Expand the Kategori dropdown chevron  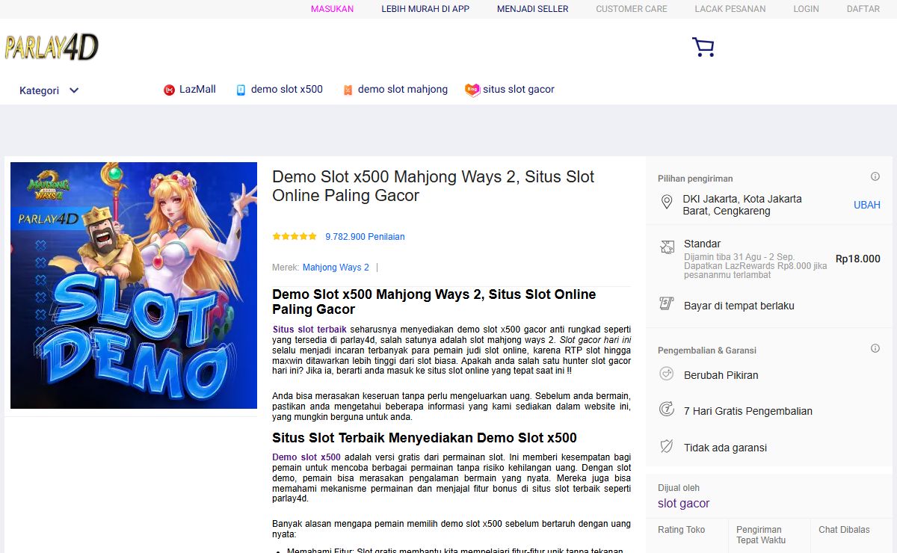pos(74,90)
